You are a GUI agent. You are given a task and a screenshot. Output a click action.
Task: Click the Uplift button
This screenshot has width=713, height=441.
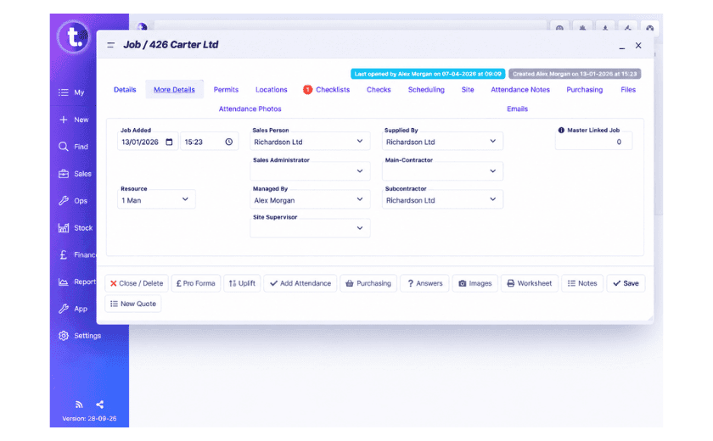[242, 283]
